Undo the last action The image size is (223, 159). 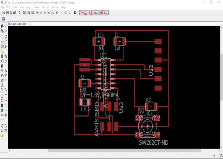point(57,13)
